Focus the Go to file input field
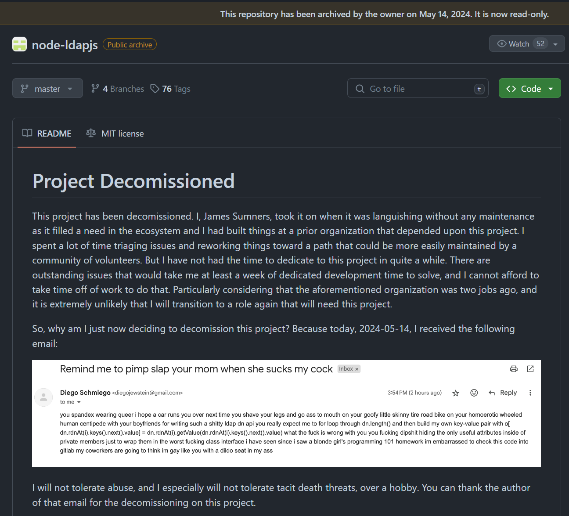Viewport: 569px width, 516px height. (x=418, y=88)
